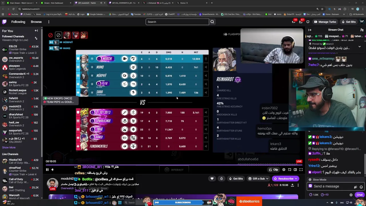Expand the pinned chat message chevron
Screen dimensions: 366x206
tap(359, 46)
